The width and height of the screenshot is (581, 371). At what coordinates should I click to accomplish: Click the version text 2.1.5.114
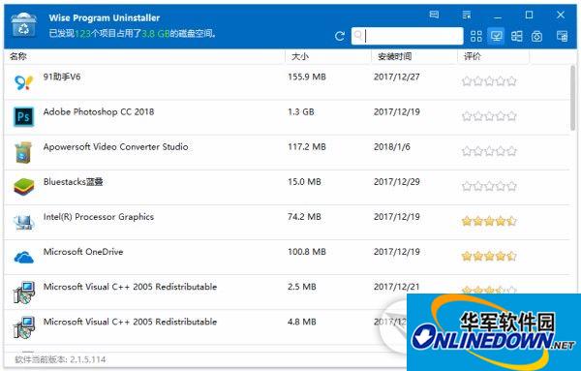click(x=88, y=359)
